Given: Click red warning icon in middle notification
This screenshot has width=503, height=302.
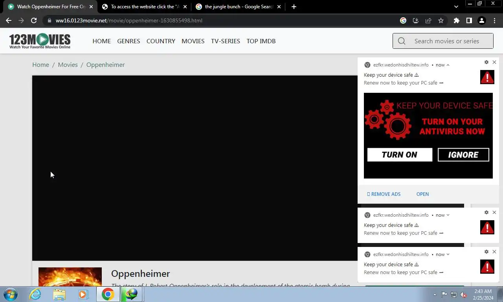Looking at the screenshot, I should pos(487,227).
